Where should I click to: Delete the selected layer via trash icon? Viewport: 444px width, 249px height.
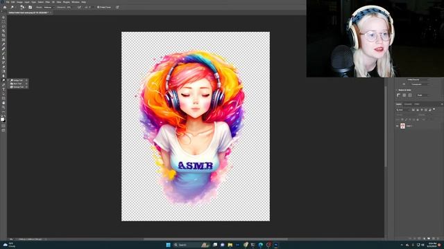438,239
